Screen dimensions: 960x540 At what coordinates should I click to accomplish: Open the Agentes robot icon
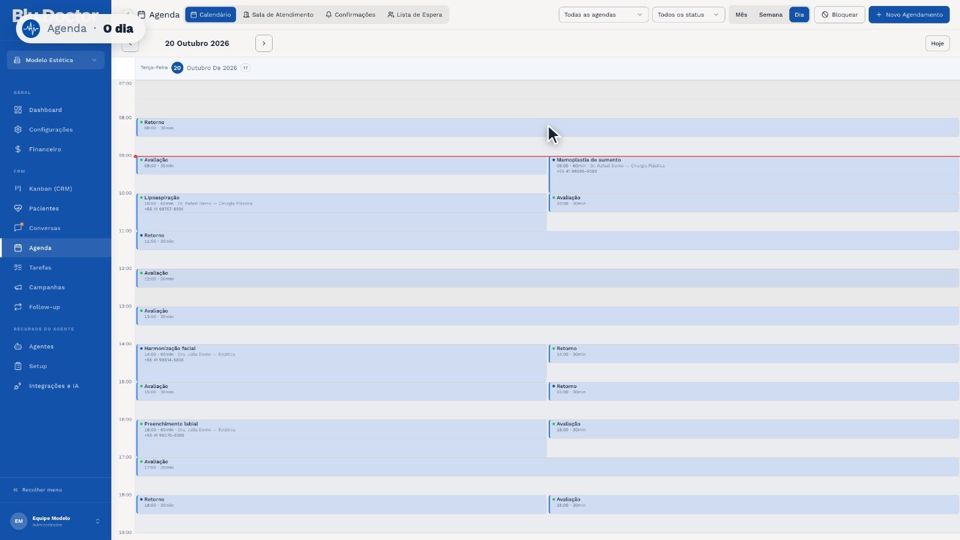pos(18,347)
